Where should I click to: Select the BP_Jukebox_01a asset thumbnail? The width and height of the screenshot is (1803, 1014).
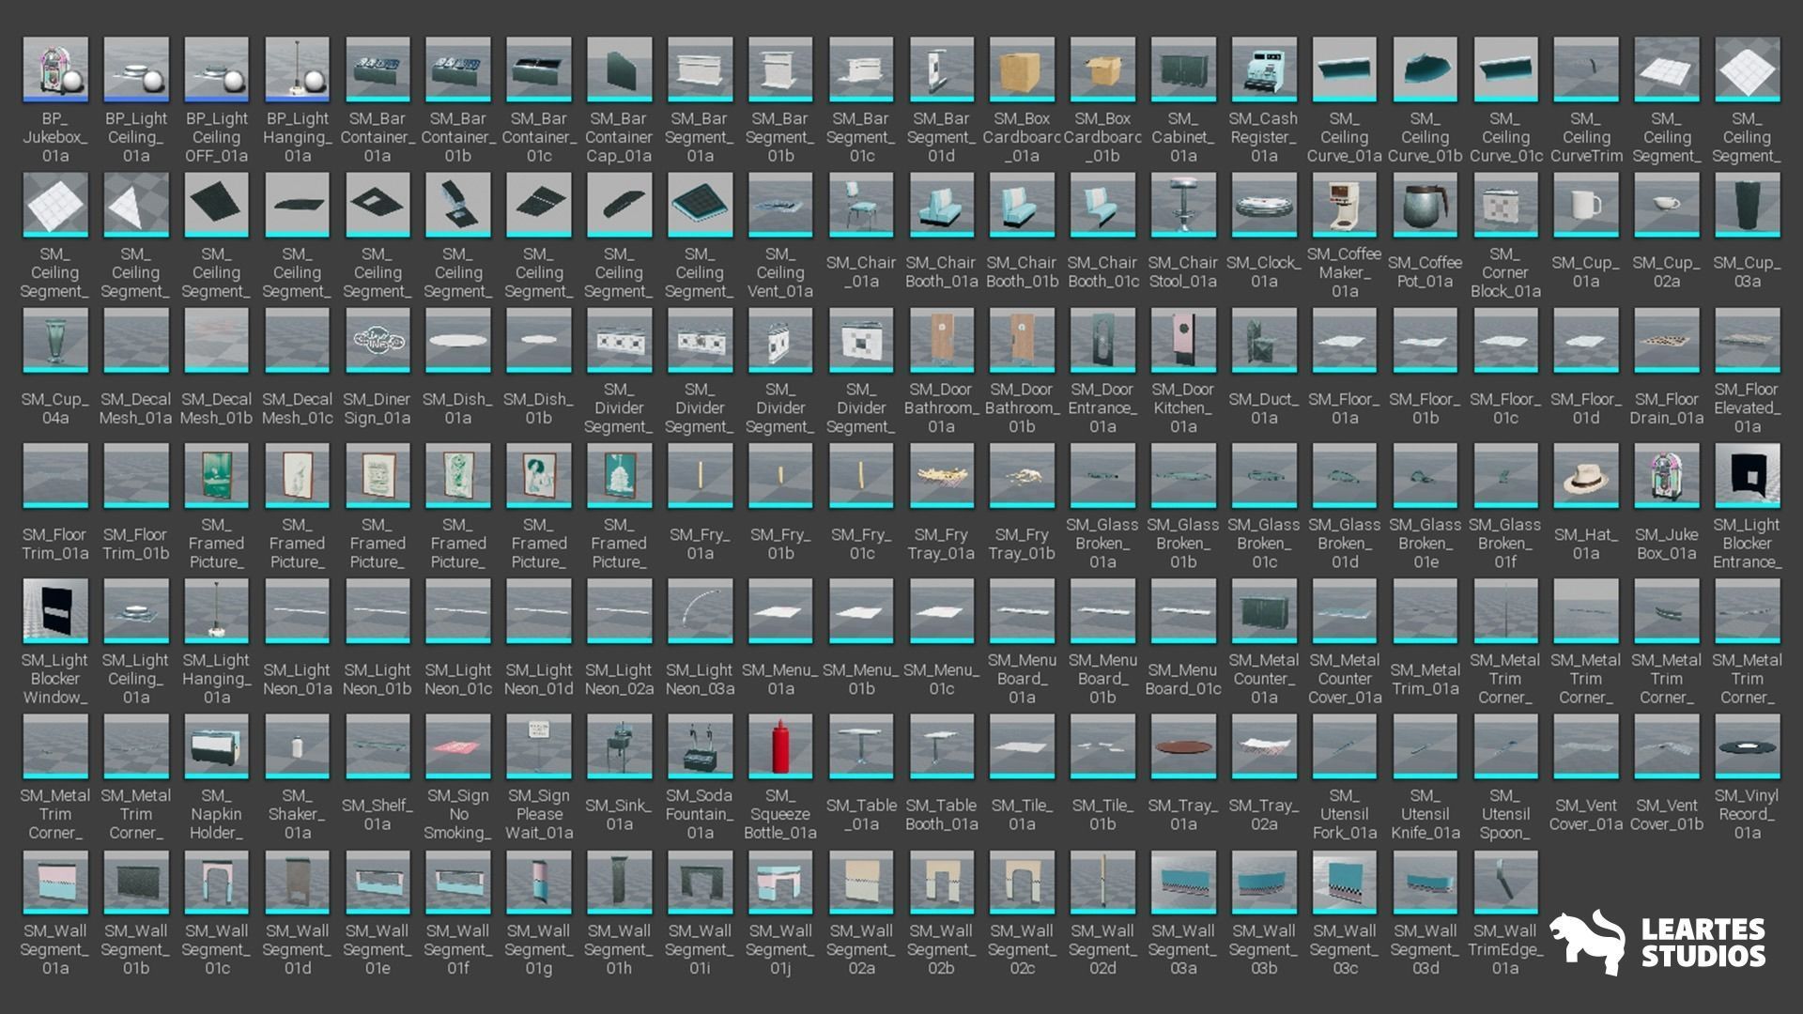(55, 69)
